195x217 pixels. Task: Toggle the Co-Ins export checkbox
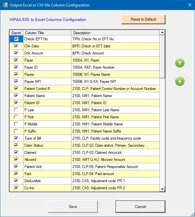16,188
